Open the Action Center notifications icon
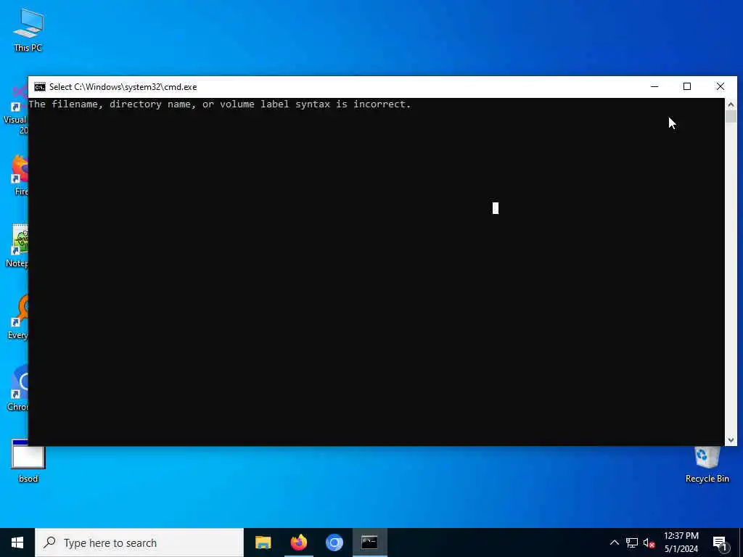 [720, 542]
